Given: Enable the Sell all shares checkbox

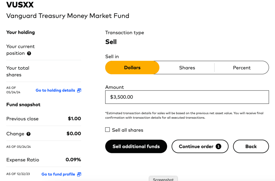Looking at the screenshot, I should tap(108, 130).
